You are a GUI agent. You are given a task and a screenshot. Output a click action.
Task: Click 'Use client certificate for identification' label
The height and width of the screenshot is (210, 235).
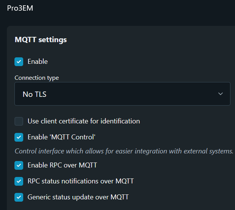[84, 122]
